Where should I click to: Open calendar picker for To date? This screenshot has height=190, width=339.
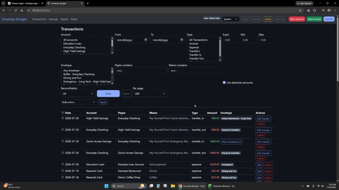click(182, 40)
